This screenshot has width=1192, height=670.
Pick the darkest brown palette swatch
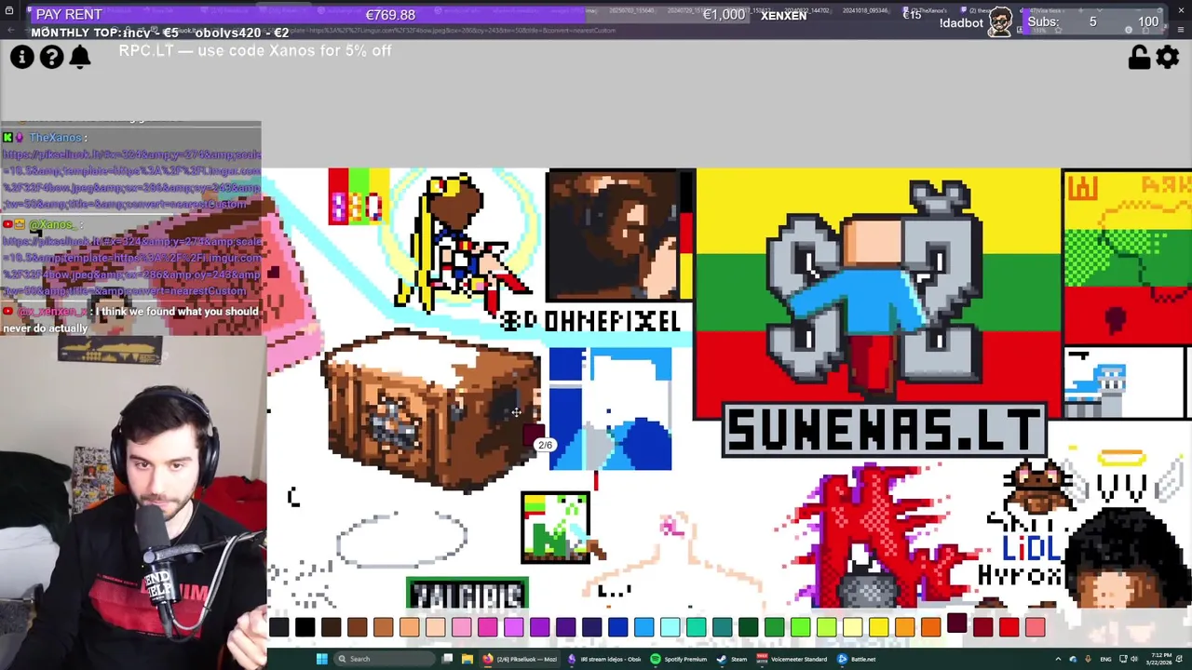coord(331,628)
